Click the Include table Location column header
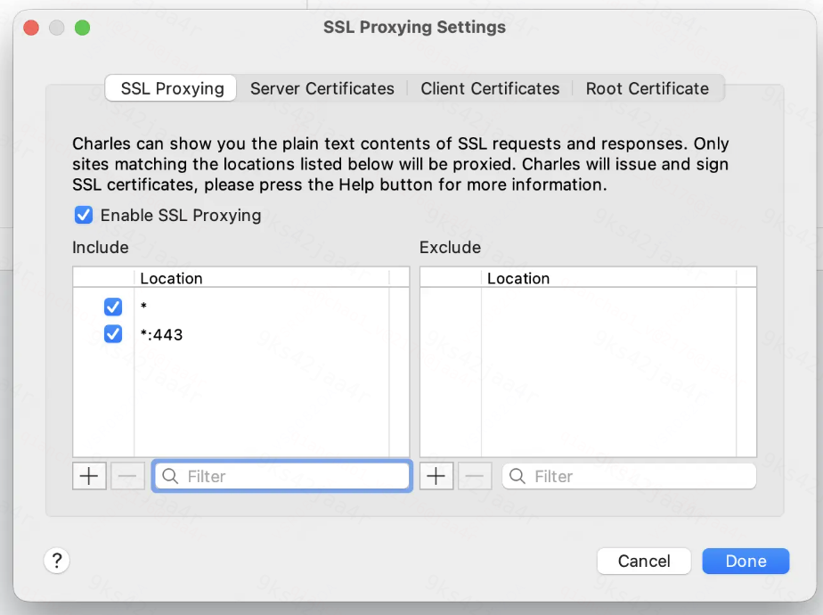This screenshot has width=823, height=615. pos(261,278)
